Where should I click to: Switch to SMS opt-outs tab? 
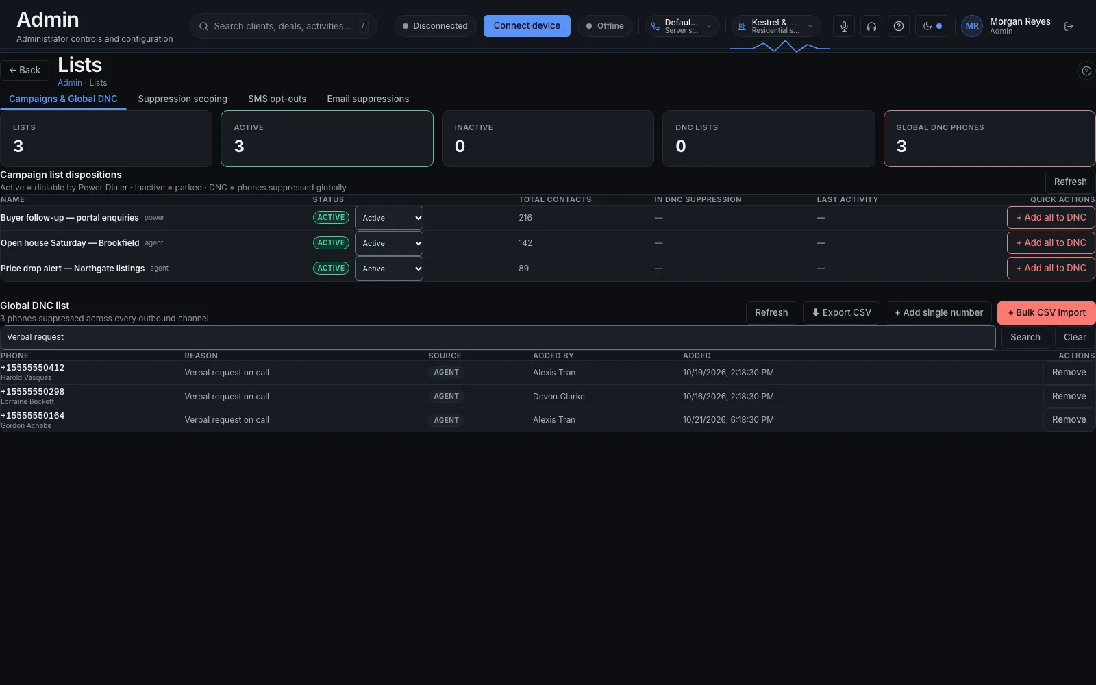tap(277, 99)
